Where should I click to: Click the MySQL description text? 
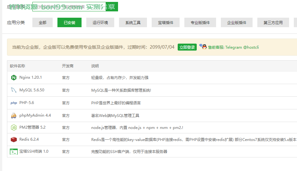tap(121, 90)
